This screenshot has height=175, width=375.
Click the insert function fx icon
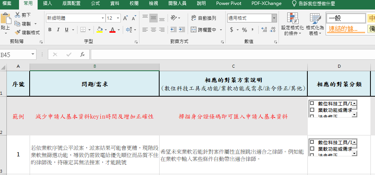82,54
